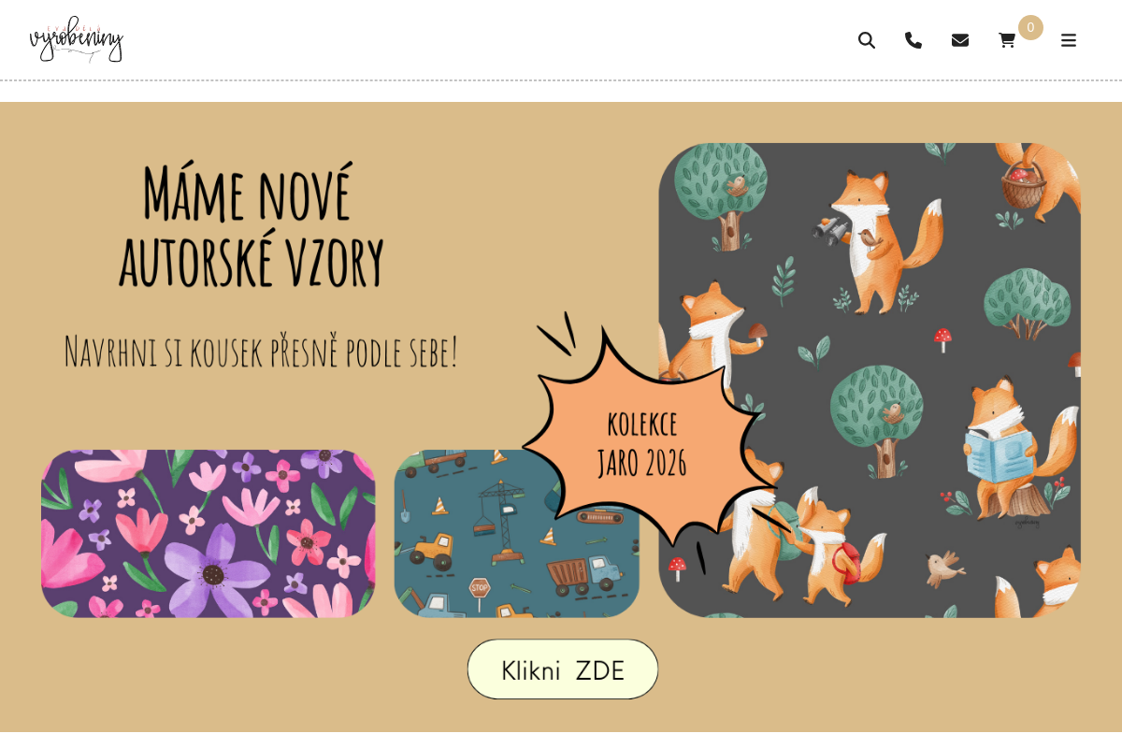Click the cart item count badge
Screen dimensions: 1122x748
pyautogui.click(x=1030, y=27)
